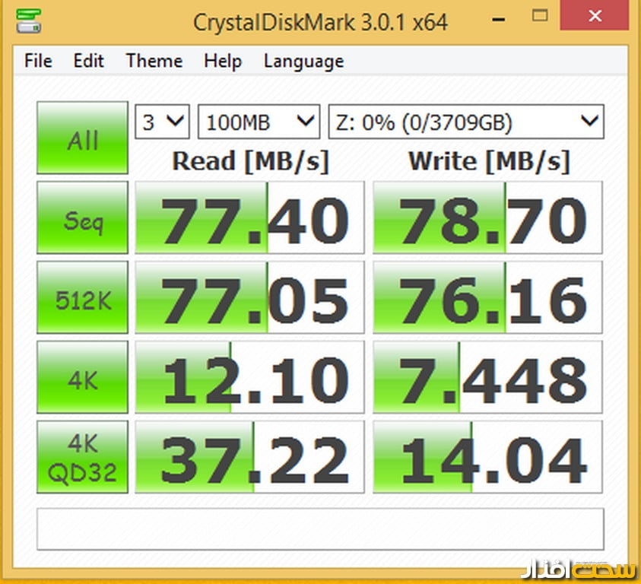Run all benchmarks with All button
Image resolution: width=641 pixels, height=584 pixels.
pos(82,139)
